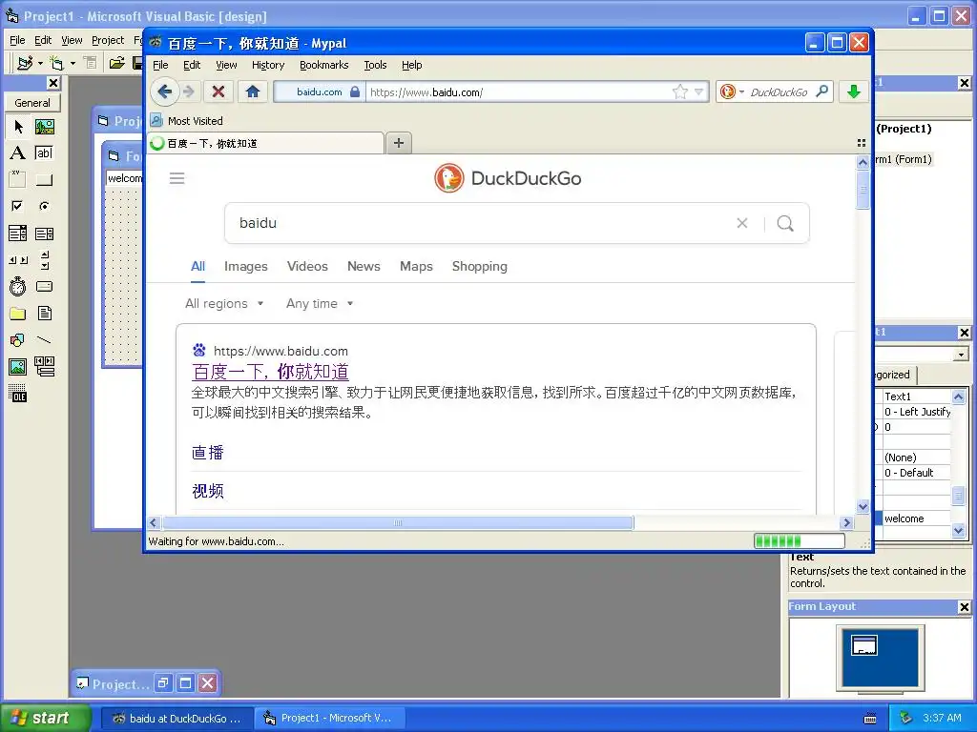Open the 直播 sitelink
Viewport: 977px width, 732px height.
click(207, 453)
